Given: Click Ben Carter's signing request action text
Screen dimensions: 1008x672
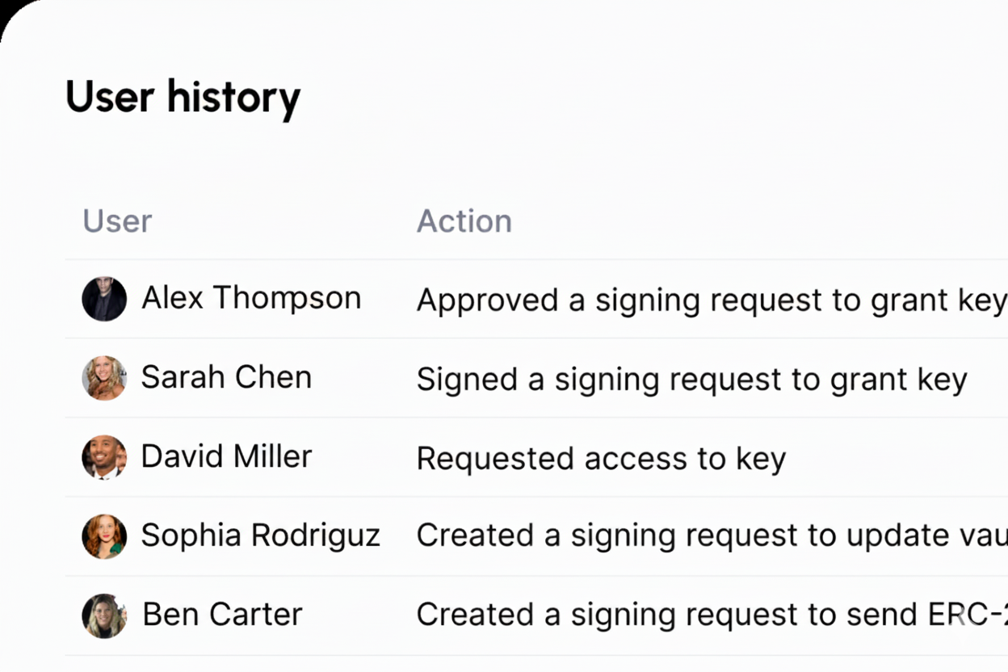Looking at the screenshot, I should click(711, 615).
